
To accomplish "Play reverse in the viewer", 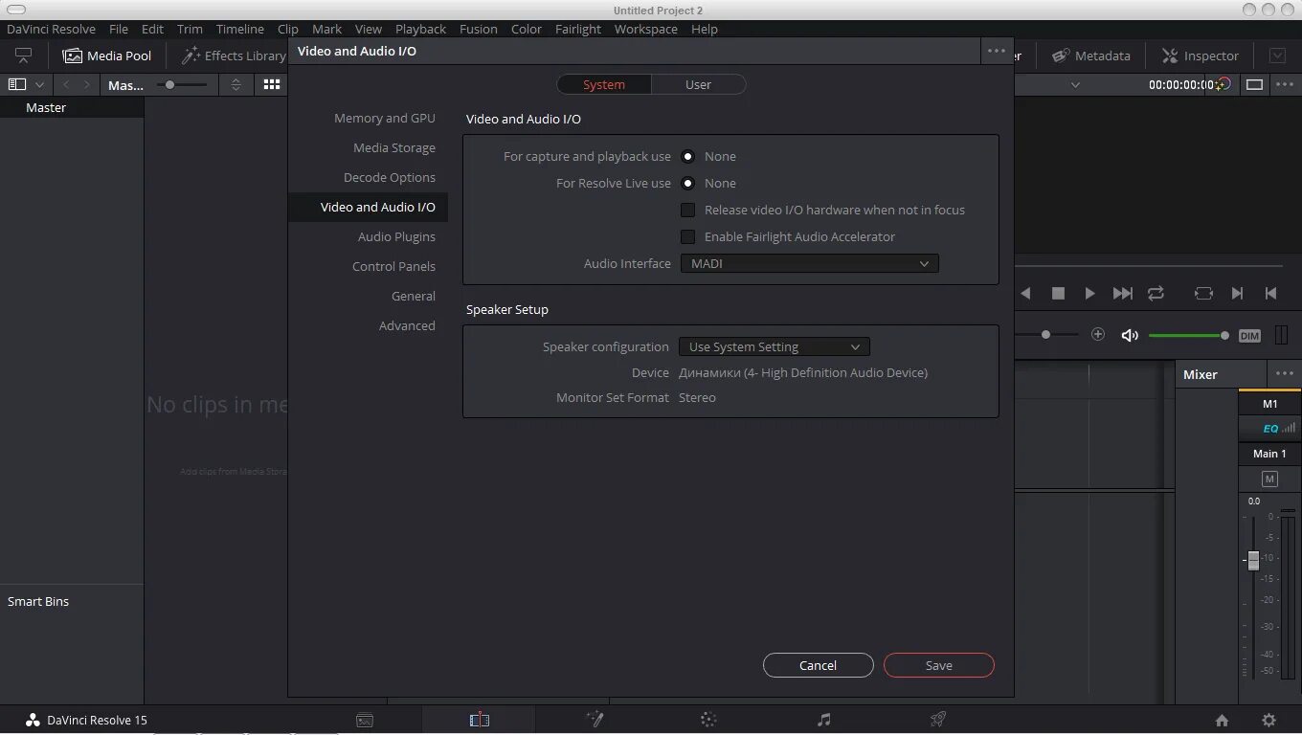I will 1025,293.
